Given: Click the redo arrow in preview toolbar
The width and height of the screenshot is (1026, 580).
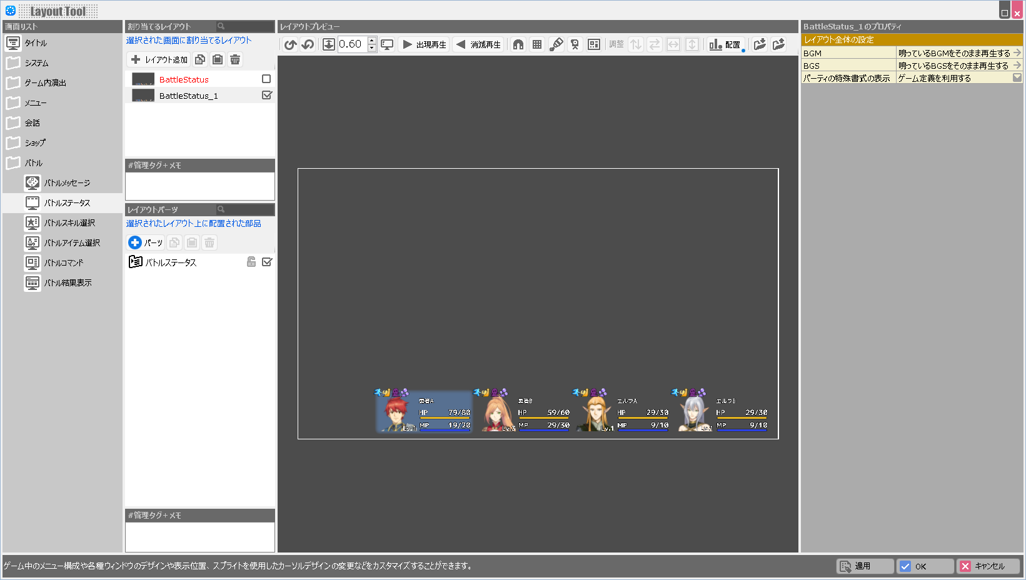Looking at the screenshot, I should point(308,44).
